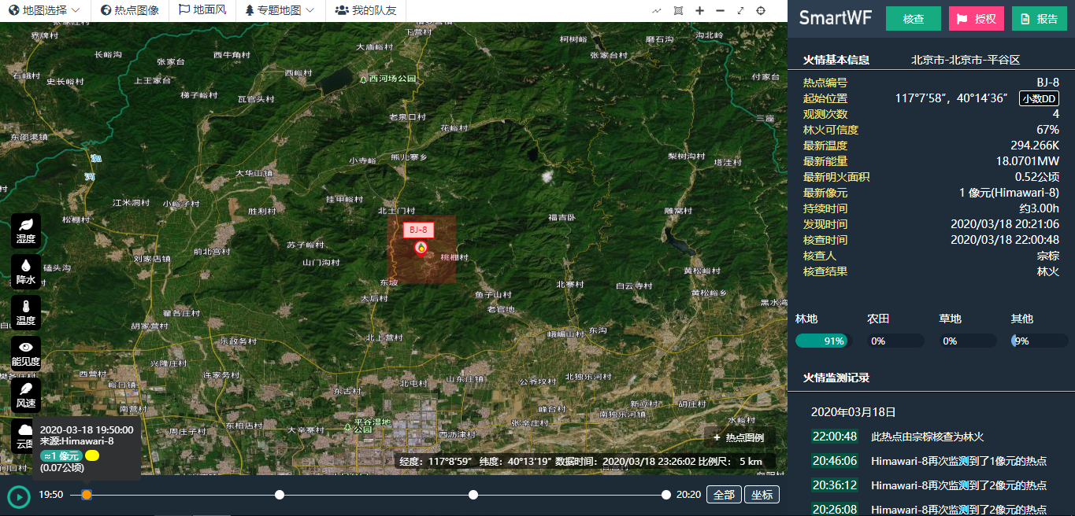
Task: Toggle the 湿度 humidity layer
Action: click(x=26, y=230)
